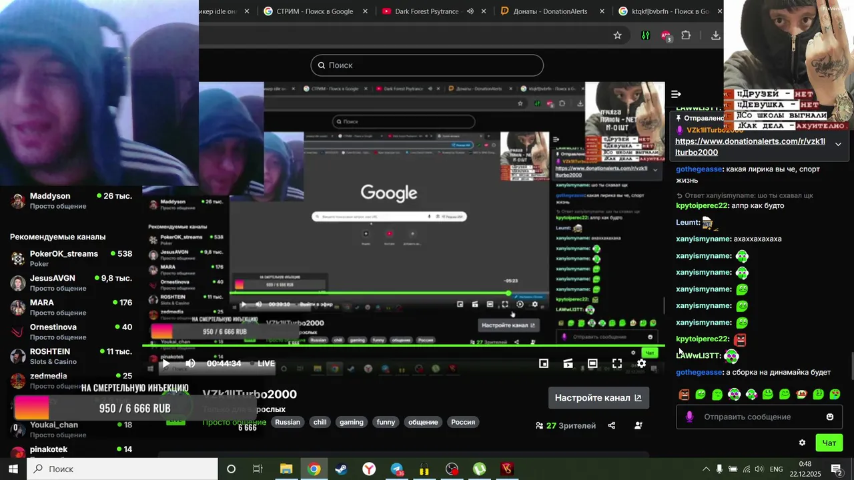Open the green equalizer extension
854x480 pixels.
point(645,35)
